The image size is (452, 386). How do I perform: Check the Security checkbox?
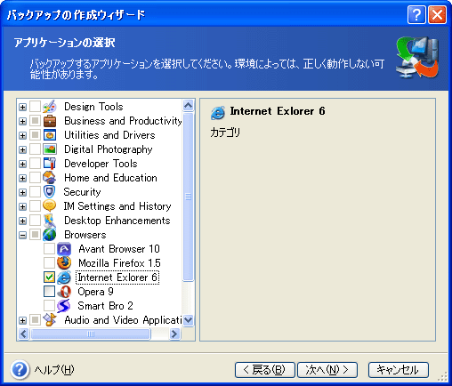[x=36, y=192]
